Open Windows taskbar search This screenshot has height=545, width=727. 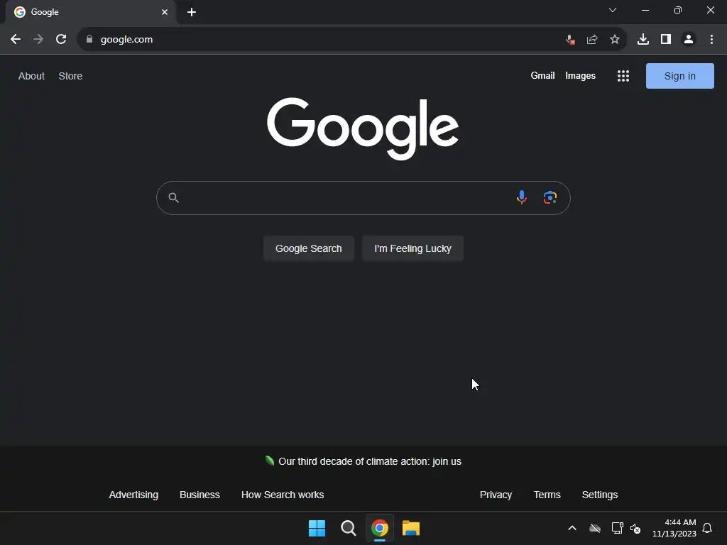[348, 528]
